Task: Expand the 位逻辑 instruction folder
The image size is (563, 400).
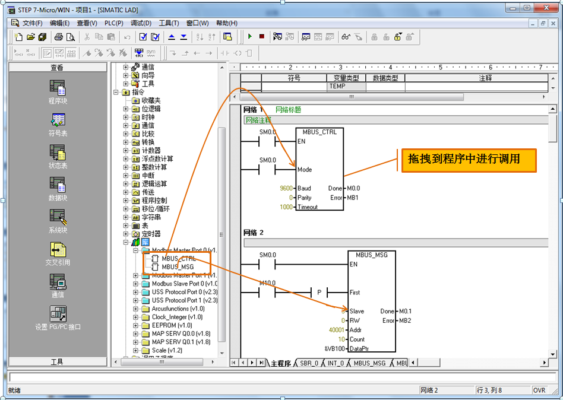Action: point(126,109)
